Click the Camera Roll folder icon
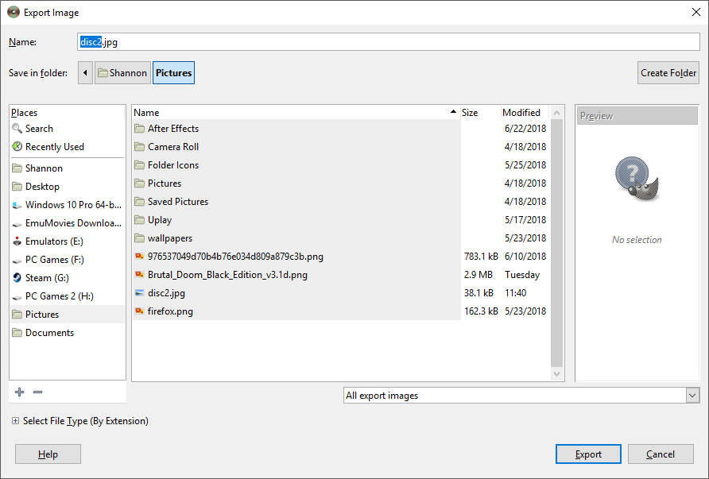Image resolution: width=709 pixels, height=479 pixels. click(x=139, y=147)
